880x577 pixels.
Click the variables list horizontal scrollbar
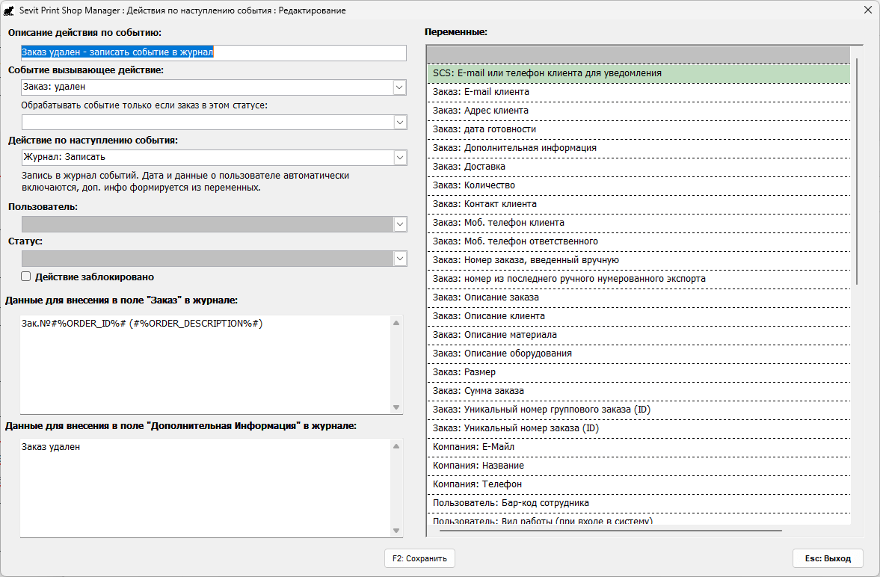(x=611, y=531)
